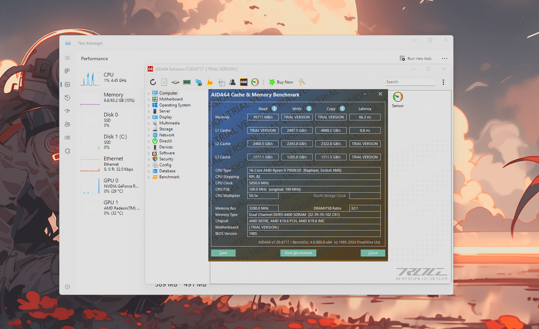Expand the Server tree node arrow

(x=149, y=111)
